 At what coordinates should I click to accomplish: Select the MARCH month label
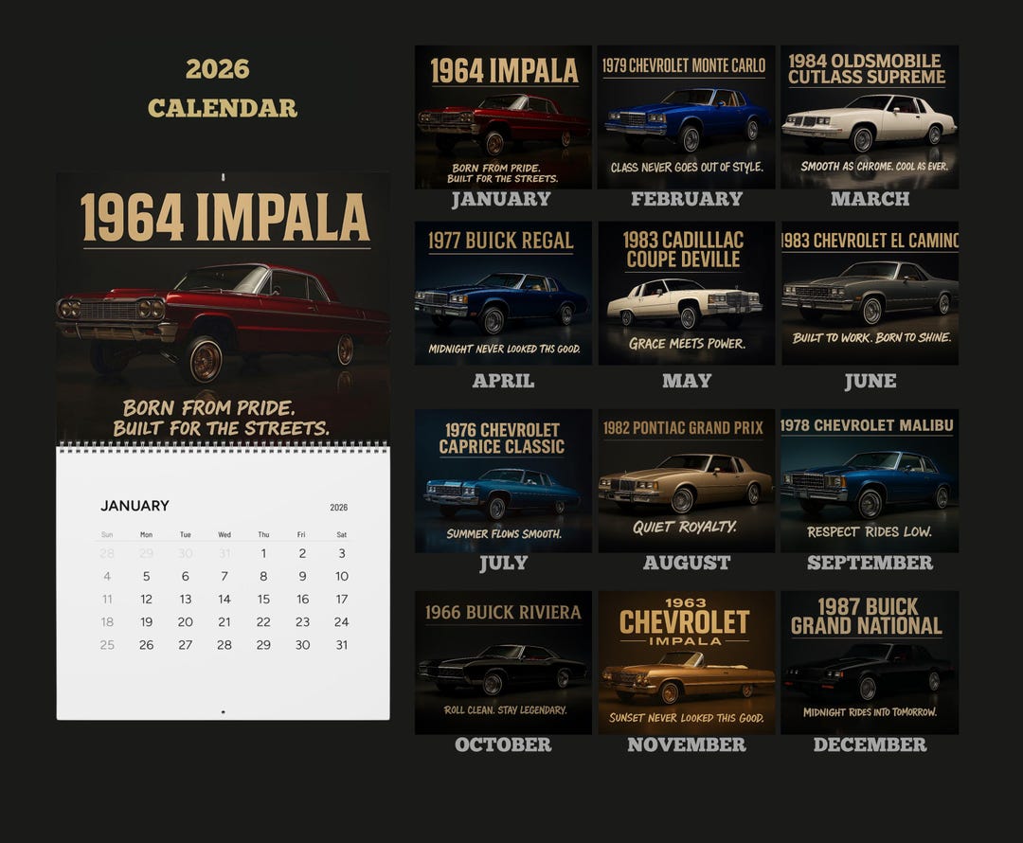coord(870,199)
